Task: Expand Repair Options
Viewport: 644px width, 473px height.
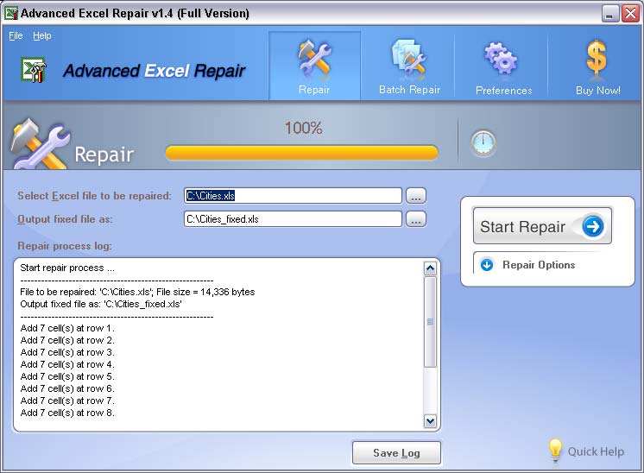Action: click(x=539, y=265)
